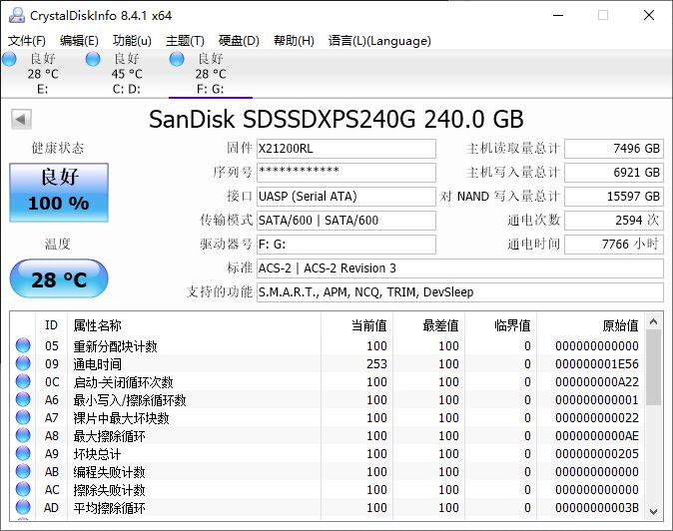
Task: Click status orb for attribute A7 row
Action: click(23, 417)
